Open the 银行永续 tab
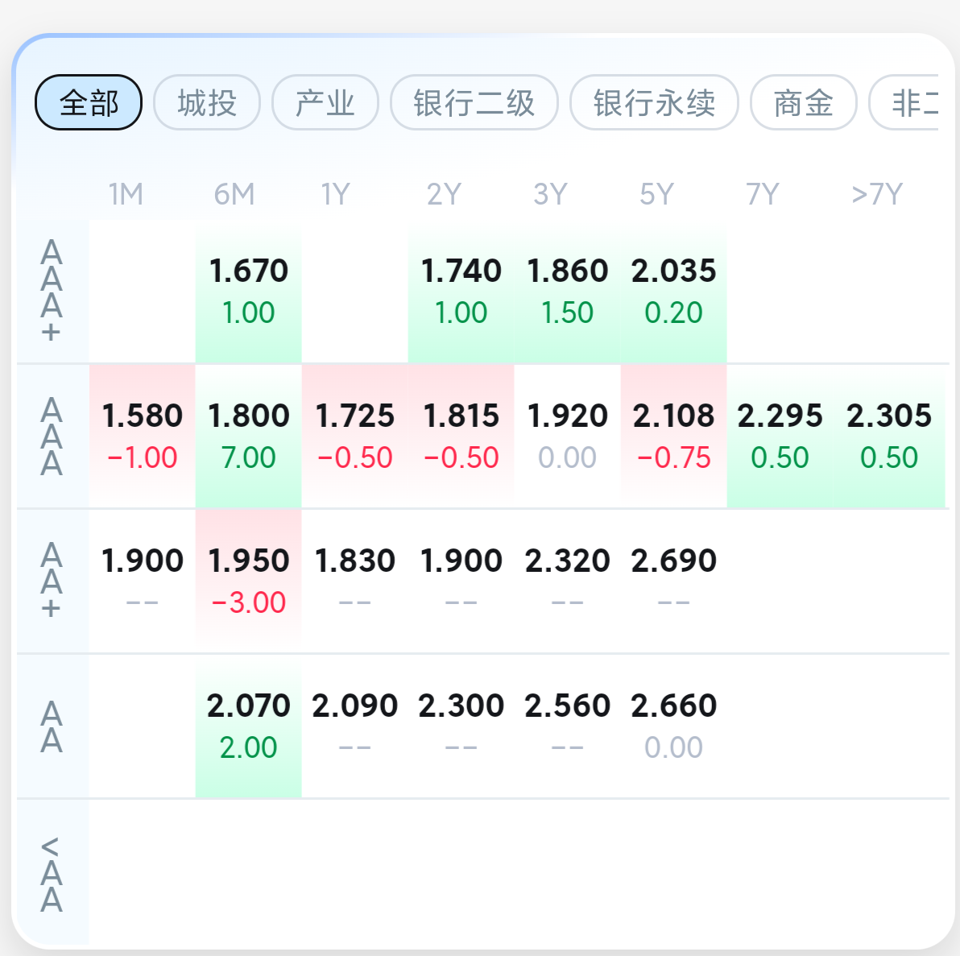Image resolution: width=960 pixels, height=956 pixels. click(654, 102)
